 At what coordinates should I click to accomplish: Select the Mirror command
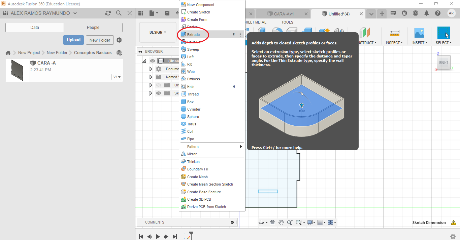pyautogui.click(x=212, y=154)
